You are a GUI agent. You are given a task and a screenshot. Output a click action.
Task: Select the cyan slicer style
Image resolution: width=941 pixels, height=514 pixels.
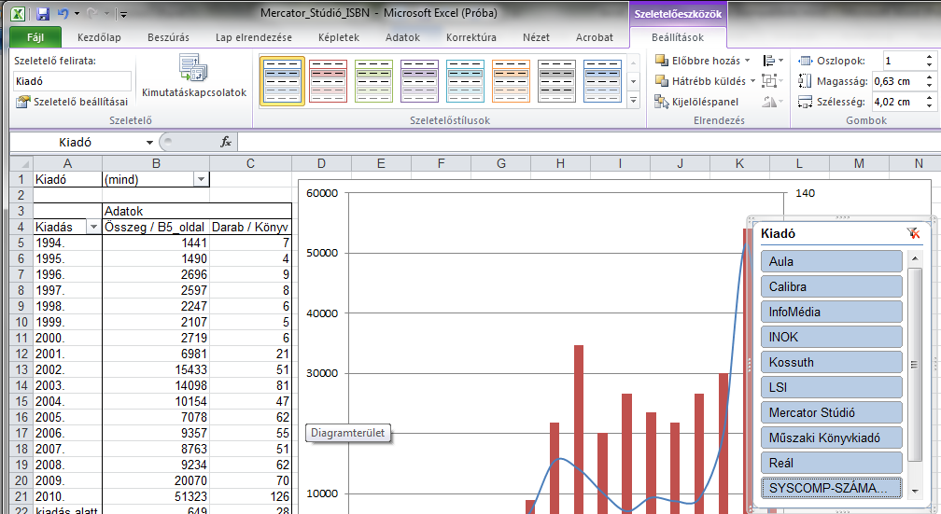click(x=465, y=81)
